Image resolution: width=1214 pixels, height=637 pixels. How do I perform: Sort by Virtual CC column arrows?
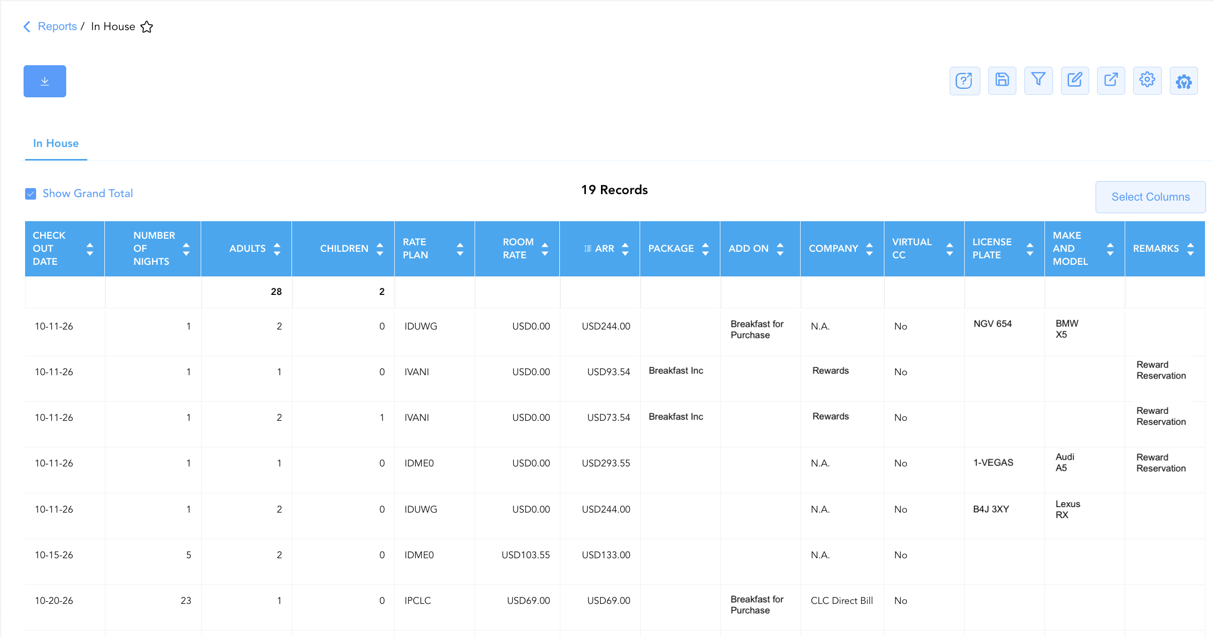pyautogui.click(x=950, y=249)
